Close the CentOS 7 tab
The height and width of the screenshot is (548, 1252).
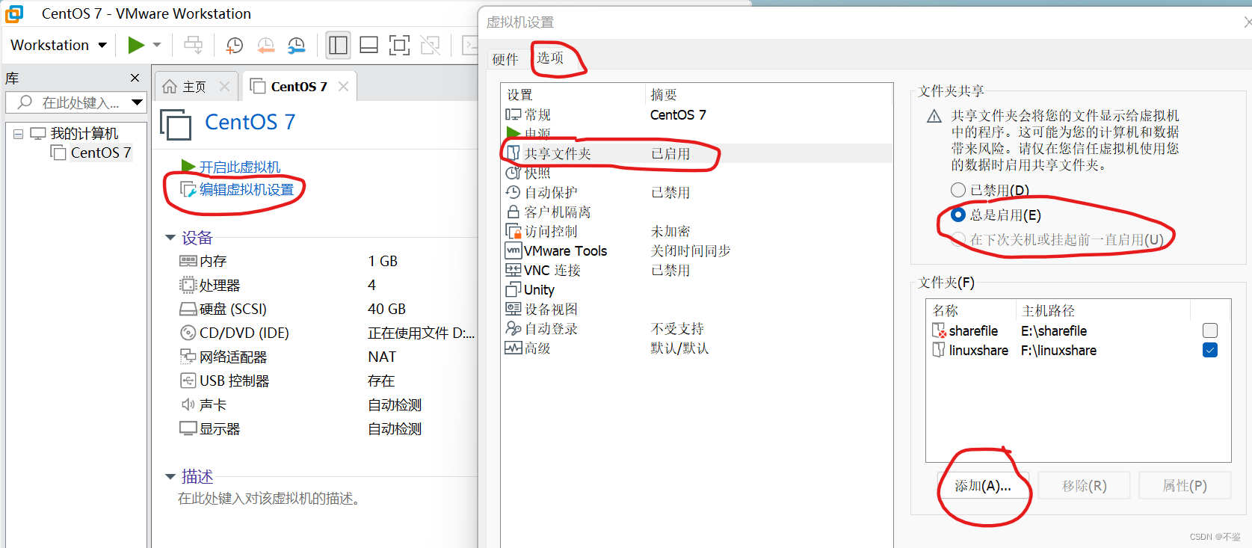coord(343,87)
